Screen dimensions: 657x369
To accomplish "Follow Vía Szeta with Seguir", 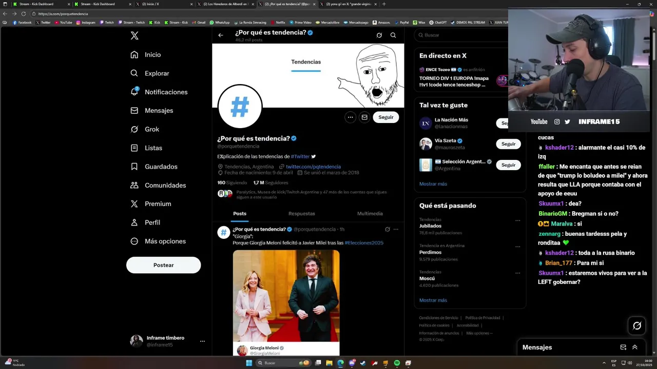I will point(508,144).
